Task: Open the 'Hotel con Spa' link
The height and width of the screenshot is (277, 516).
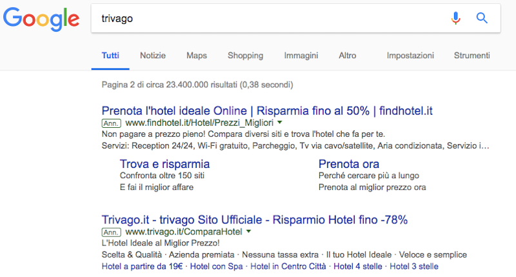Action: [217, 266]
